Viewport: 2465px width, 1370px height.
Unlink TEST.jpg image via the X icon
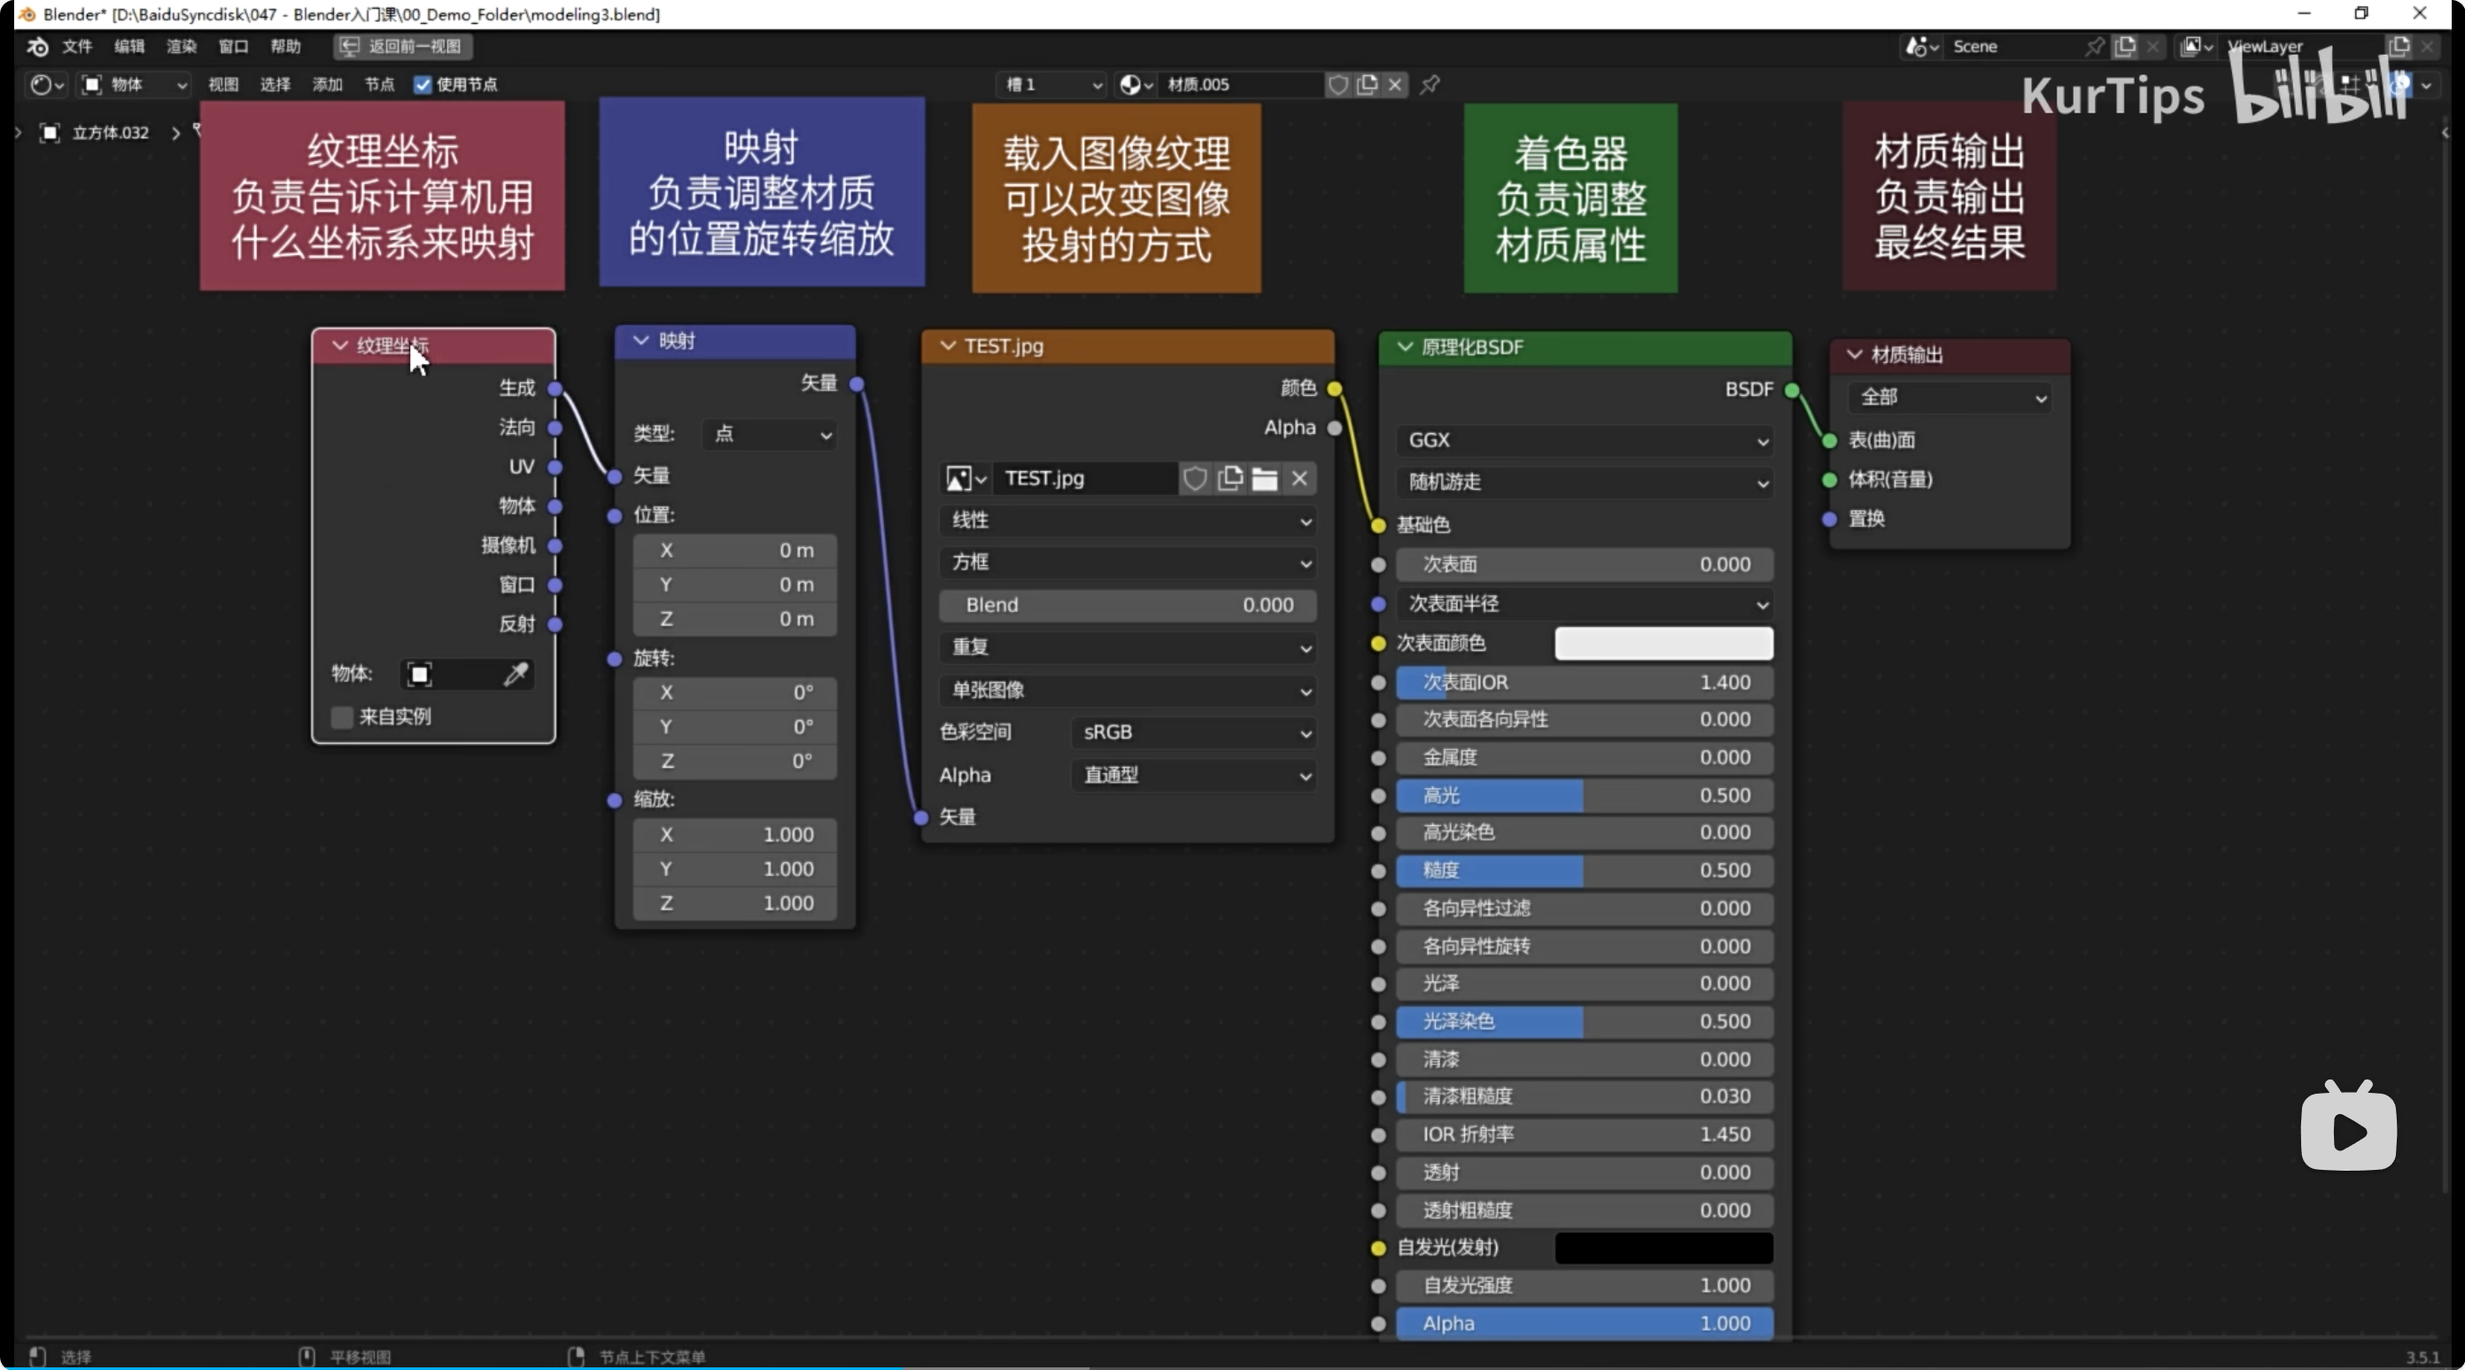[x=1300, y=478]
